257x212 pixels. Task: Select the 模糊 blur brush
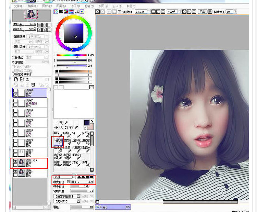tap(86, 164)
